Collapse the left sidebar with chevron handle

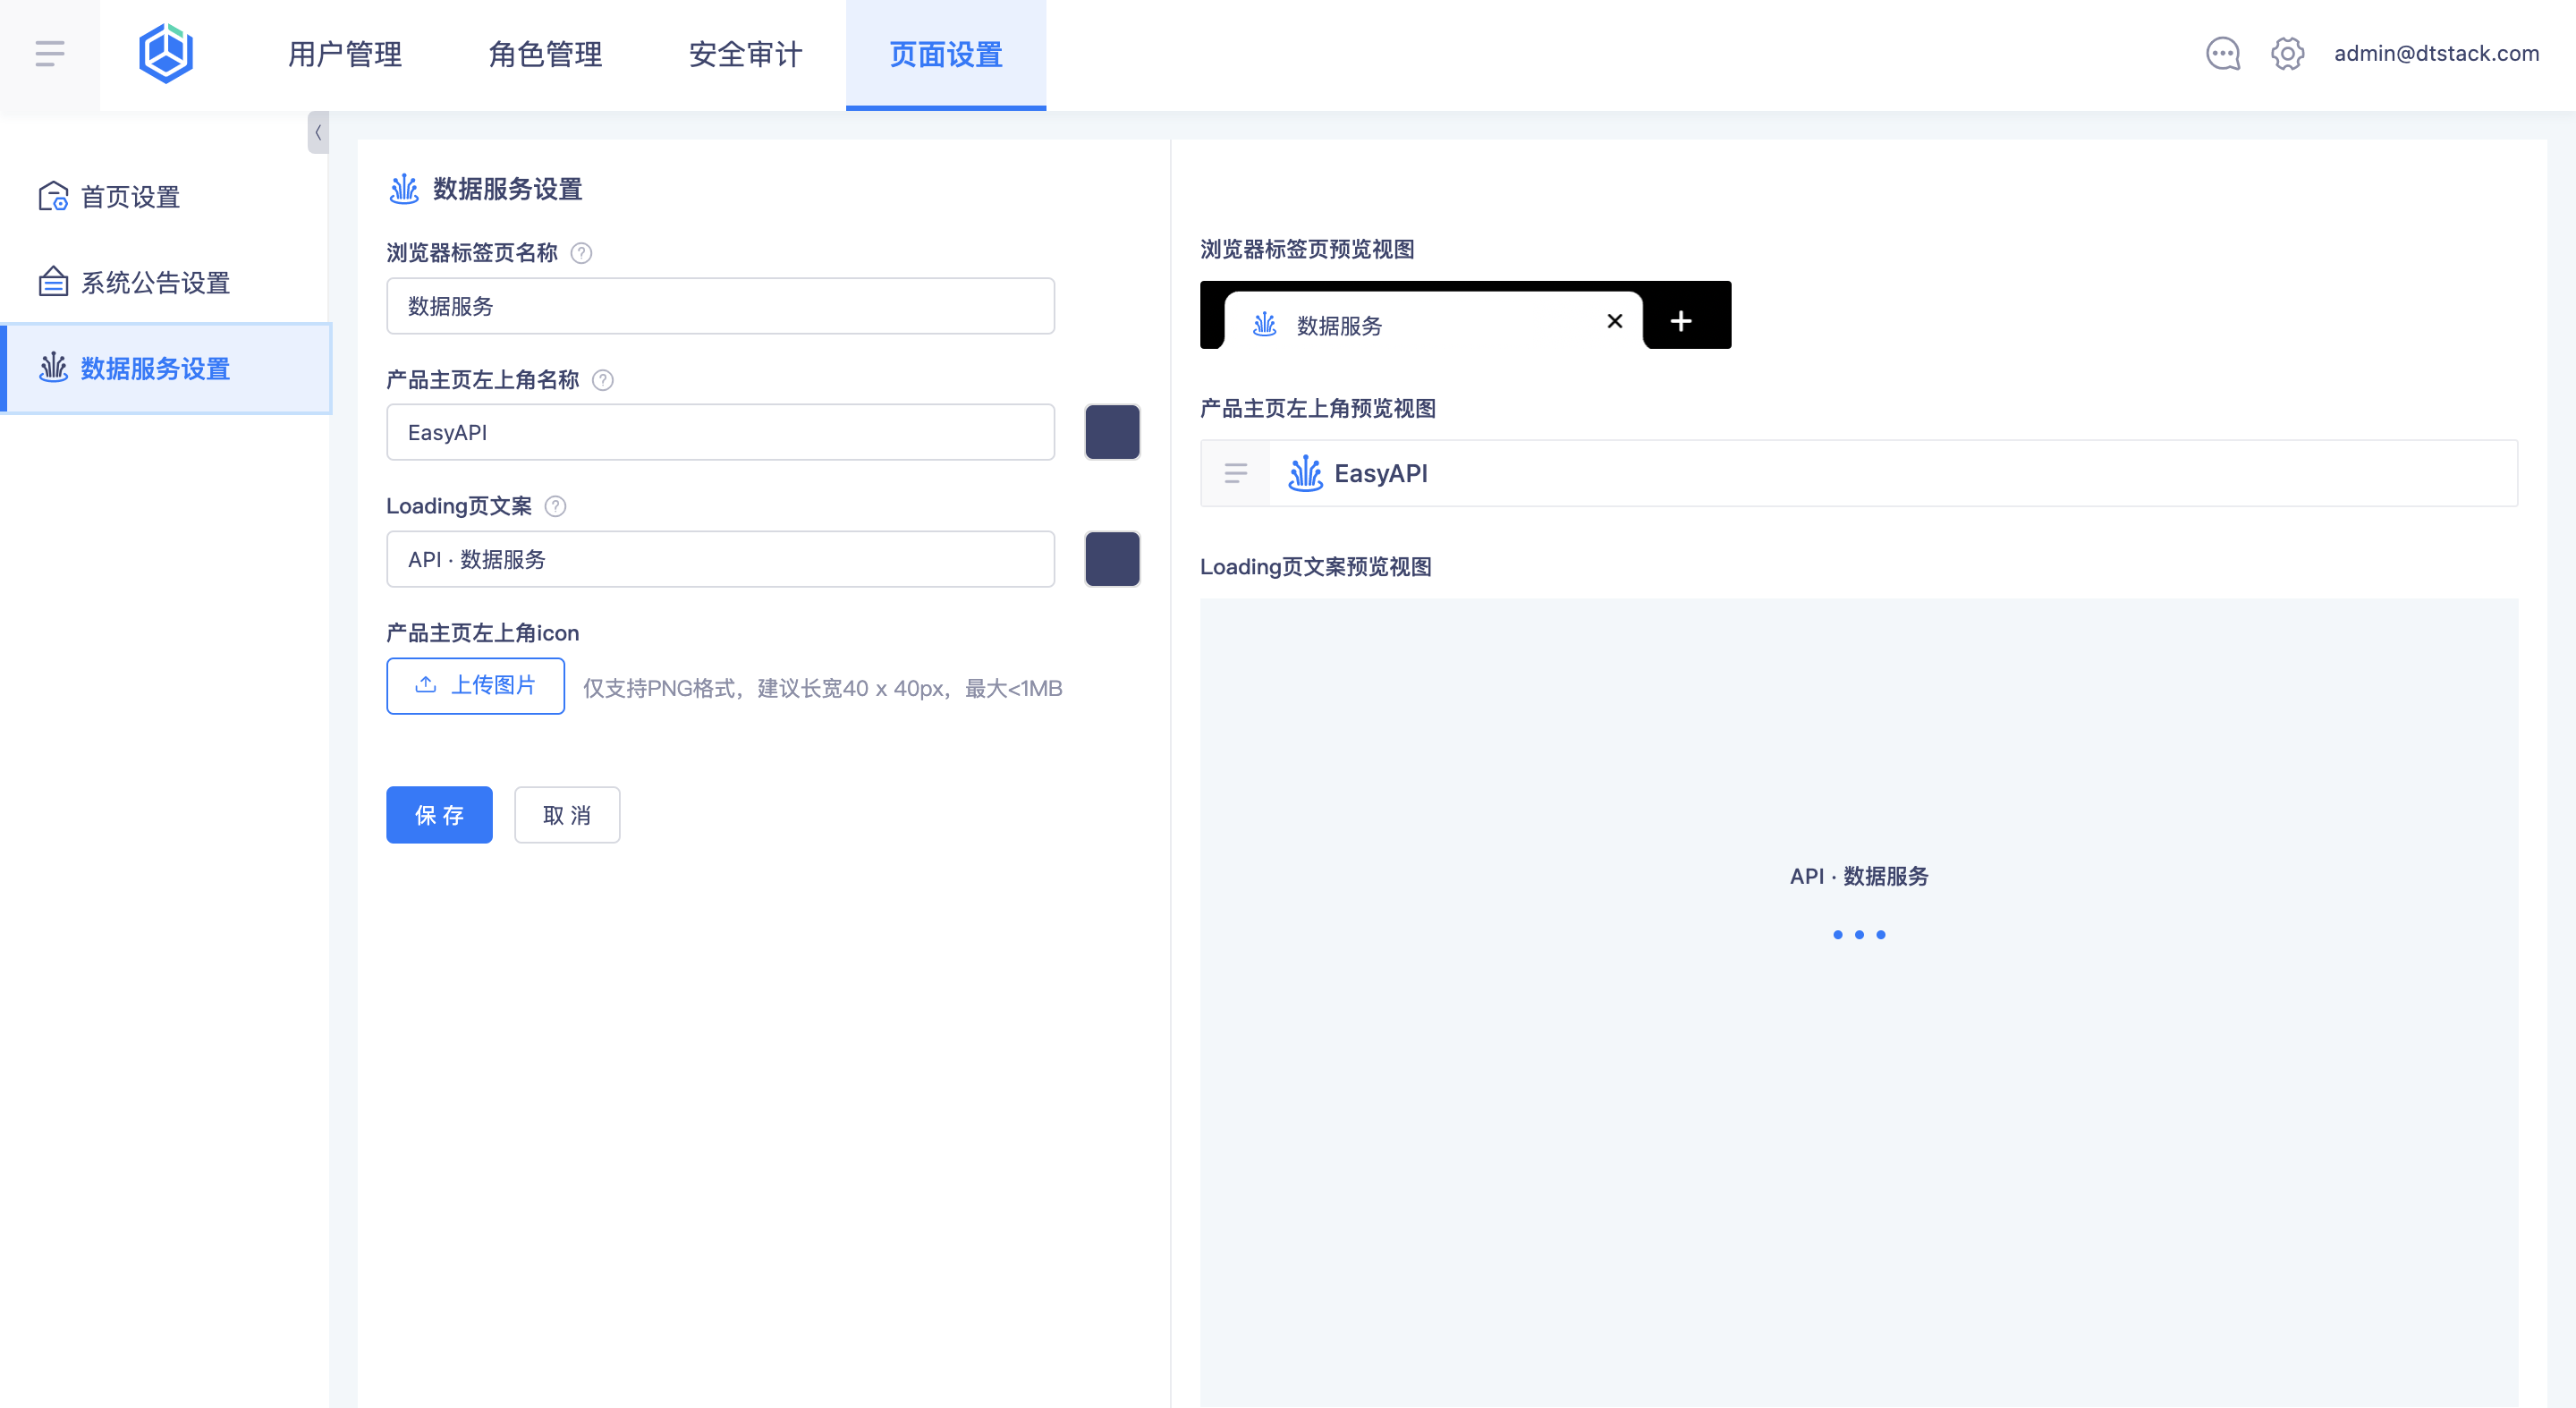tap(318, 132)
